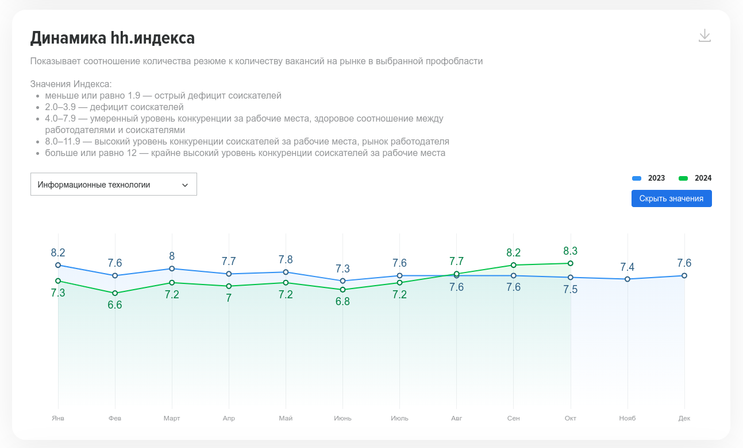This screenshot has width=743, height=448.
Task: Click the 2024 February point labeled 6.6
Action: 115,293
